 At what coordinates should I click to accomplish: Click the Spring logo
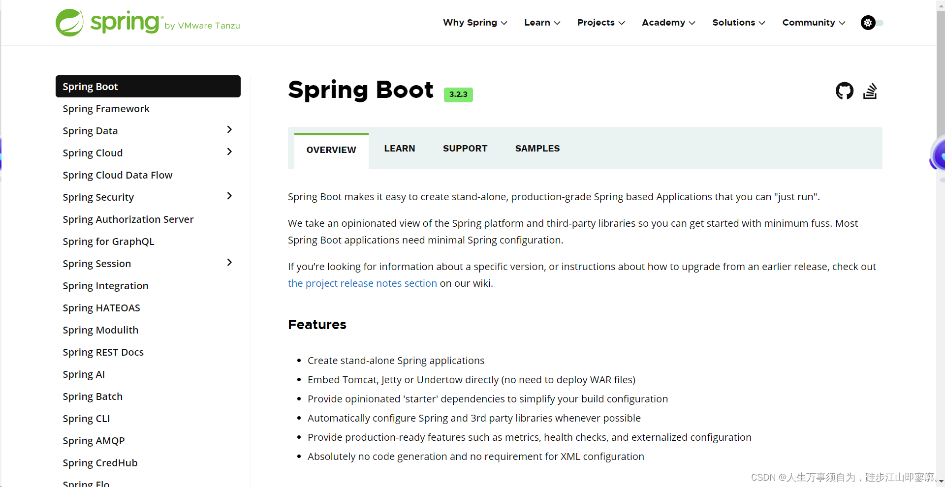pyautogui.click(x=108, y=22)
